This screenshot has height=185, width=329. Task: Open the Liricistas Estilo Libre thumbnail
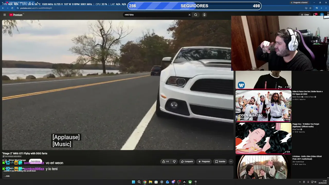(263, 167)
